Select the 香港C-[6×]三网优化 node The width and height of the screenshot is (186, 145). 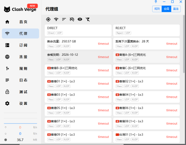click(147, 70)
